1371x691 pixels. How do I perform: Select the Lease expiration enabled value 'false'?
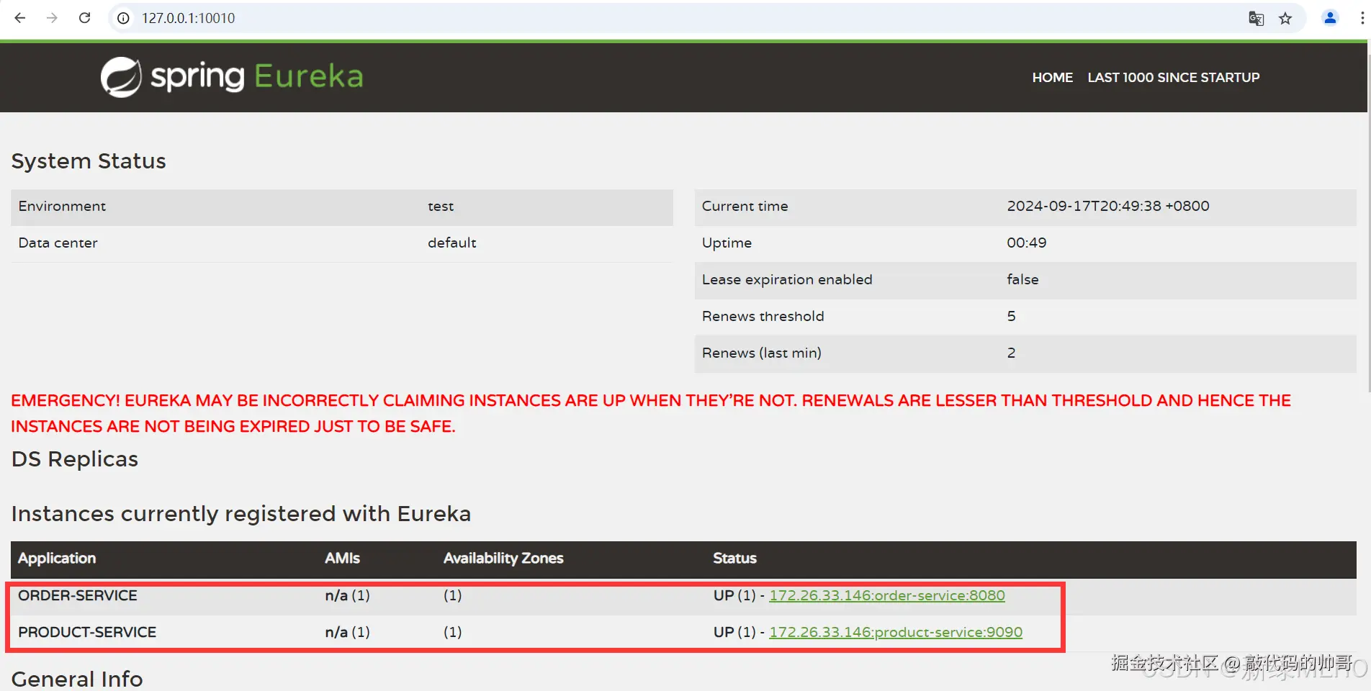[x=1022, y=279]
